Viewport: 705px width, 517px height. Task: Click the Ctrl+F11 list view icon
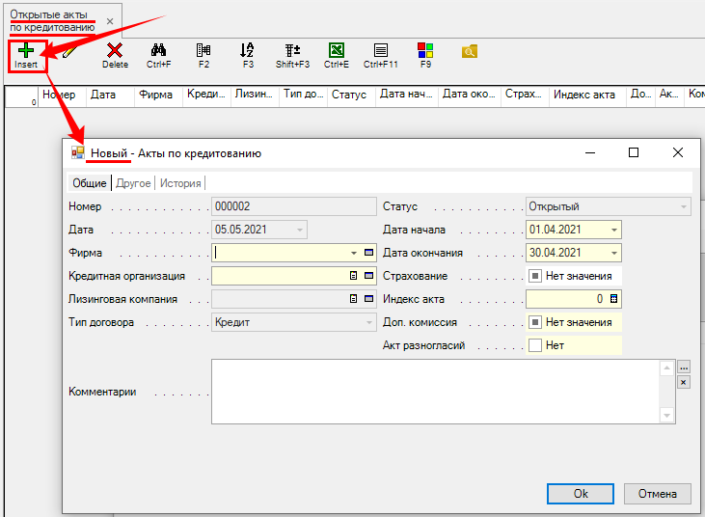click(381, 51)
